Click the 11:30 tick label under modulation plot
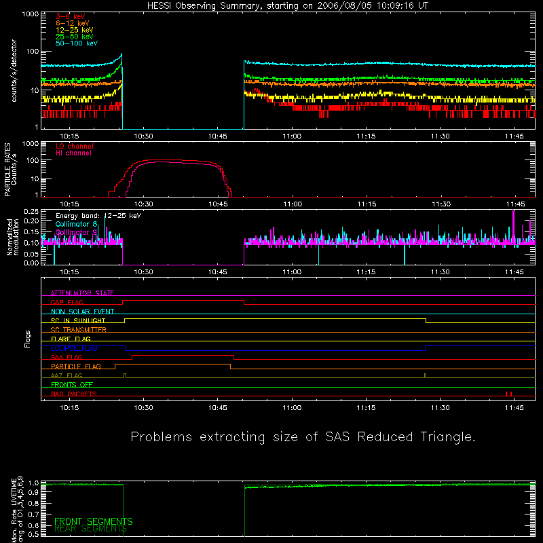 [x=440, y=272]
